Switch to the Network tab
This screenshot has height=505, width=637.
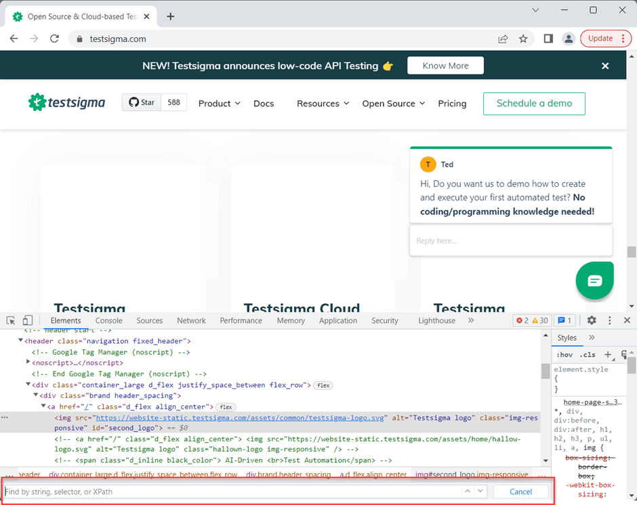click(191, 320)
